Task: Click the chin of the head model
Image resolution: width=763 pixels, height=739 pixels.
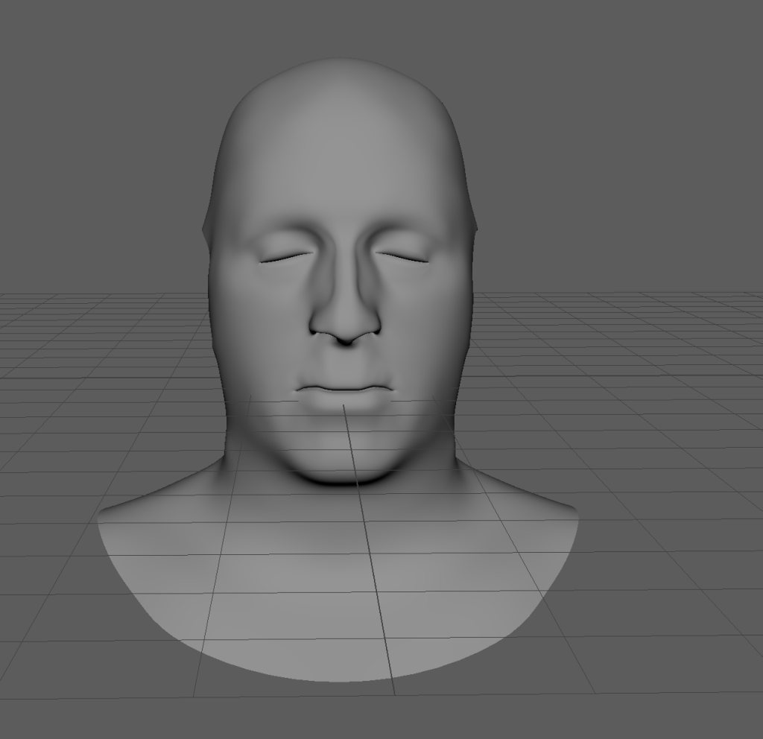Action: click(x=343, y=460)
